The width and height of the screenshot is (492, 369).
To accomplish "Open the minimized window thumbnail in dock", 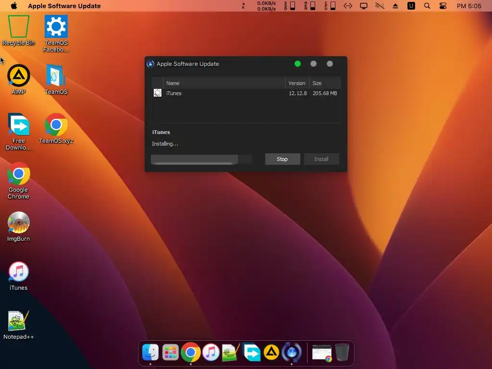I will pos(321,353).
